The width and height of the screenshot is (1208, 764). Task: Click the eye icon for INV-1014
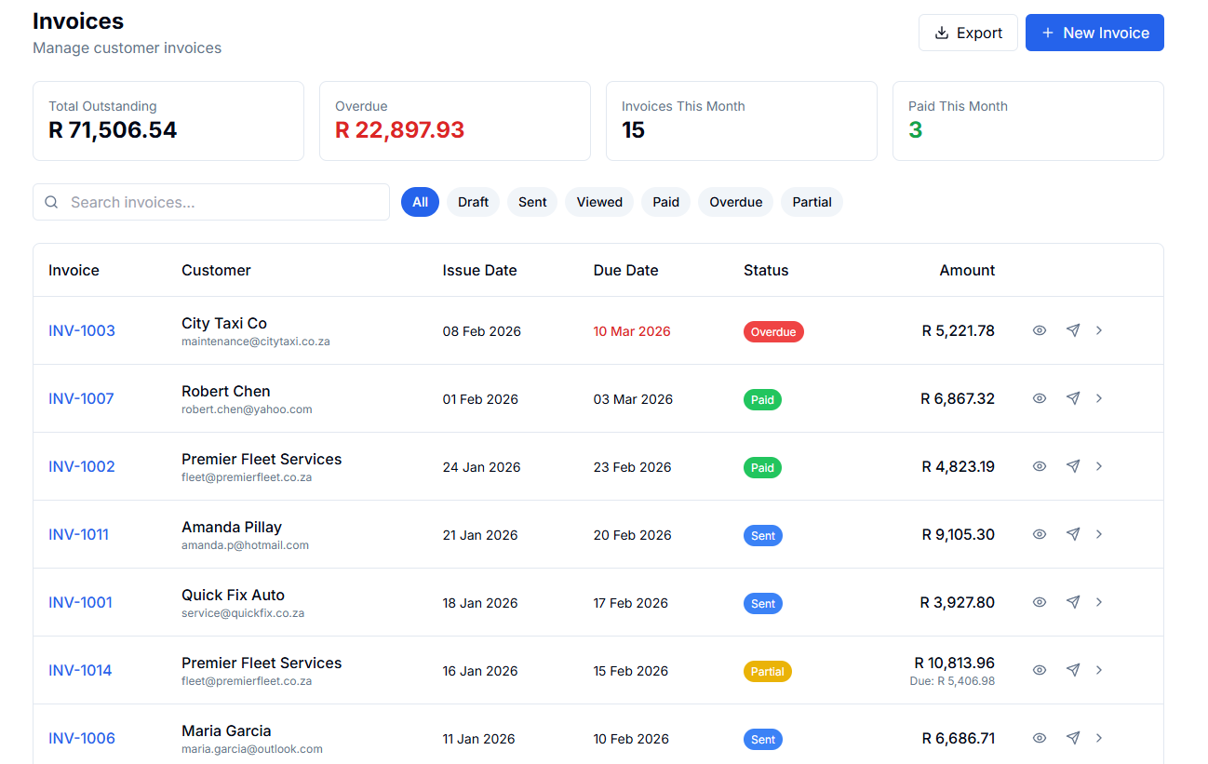[1040, 670]
